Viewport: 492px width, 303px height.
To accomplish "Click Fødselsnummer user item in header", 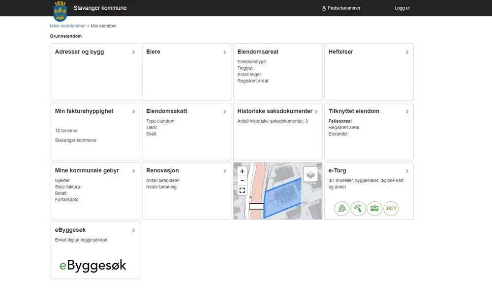I will [341, 8].
